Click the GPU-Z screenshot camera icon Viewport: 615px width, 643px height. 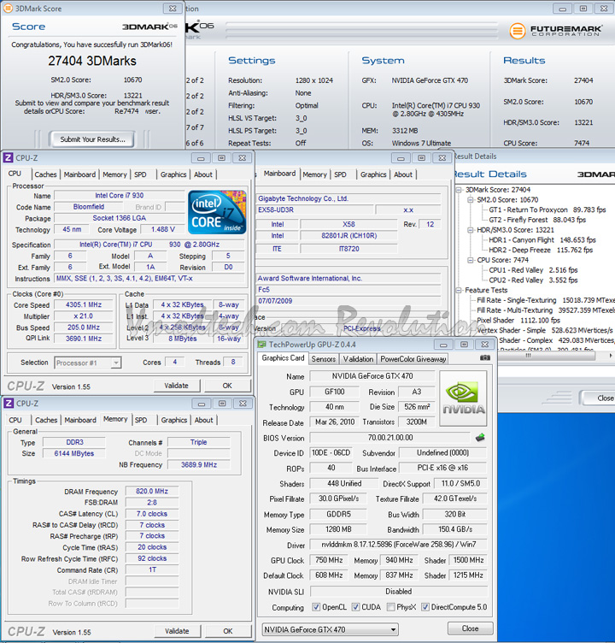pyautogui.click(x=484, y=357)
